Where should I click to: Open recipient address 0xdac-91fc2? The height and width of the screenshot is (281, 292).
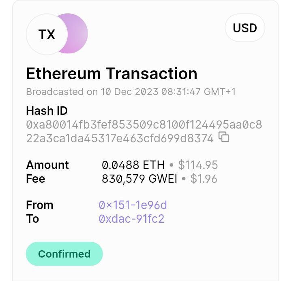click(x=131, y=219)
